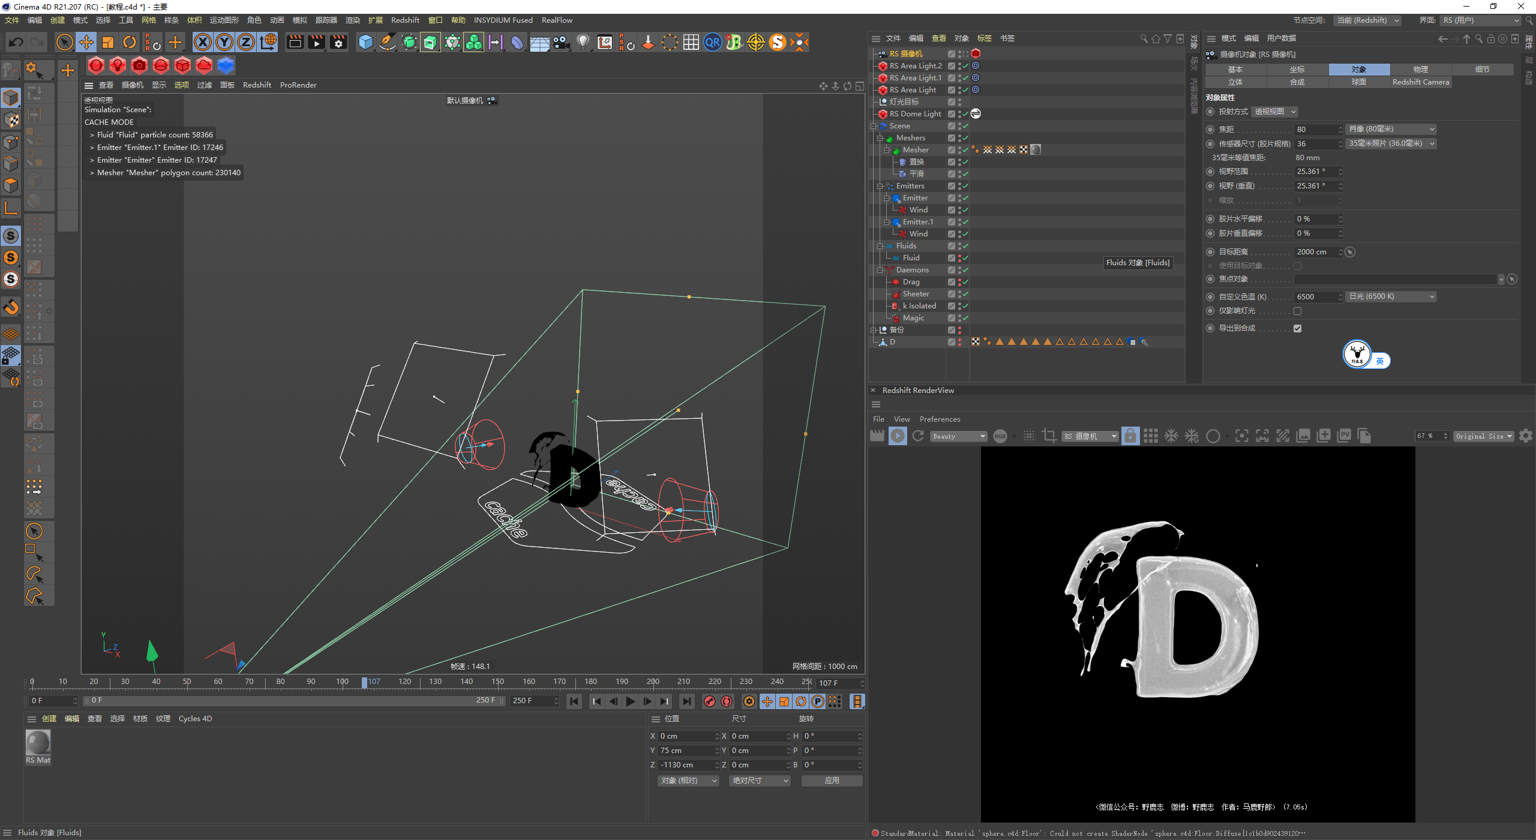1536x840 pixels.
Task: Collapse the Emitters group in object tree
Action: pyautogui.click(x=880, y=186)
